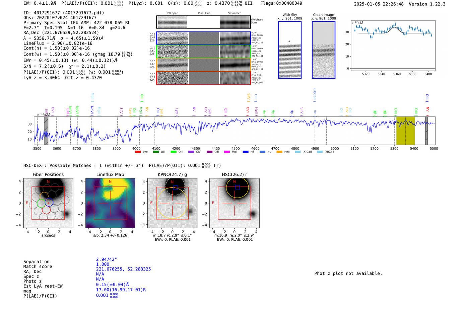469x319 pixels.
Task: Select the Weighted Sum 2D spec strip
Action: (203, 22)
